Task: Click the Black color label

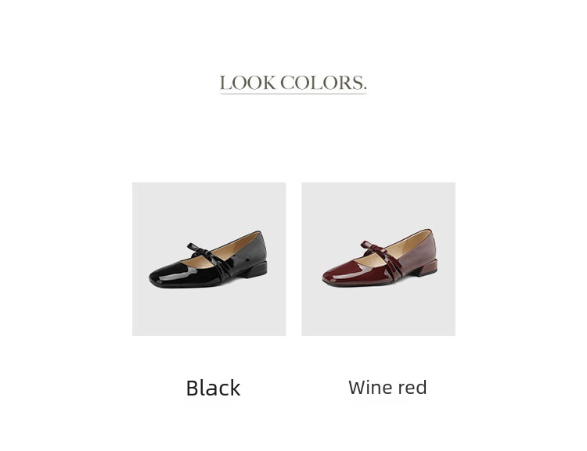Action: [213, 388]
